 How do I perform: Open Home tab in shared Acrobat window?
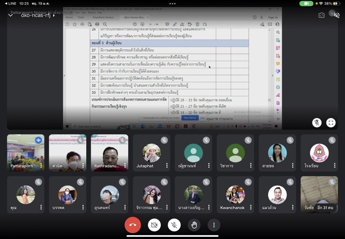(69, 17)
